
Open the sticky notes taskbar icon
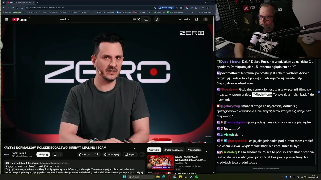point(180,177)
